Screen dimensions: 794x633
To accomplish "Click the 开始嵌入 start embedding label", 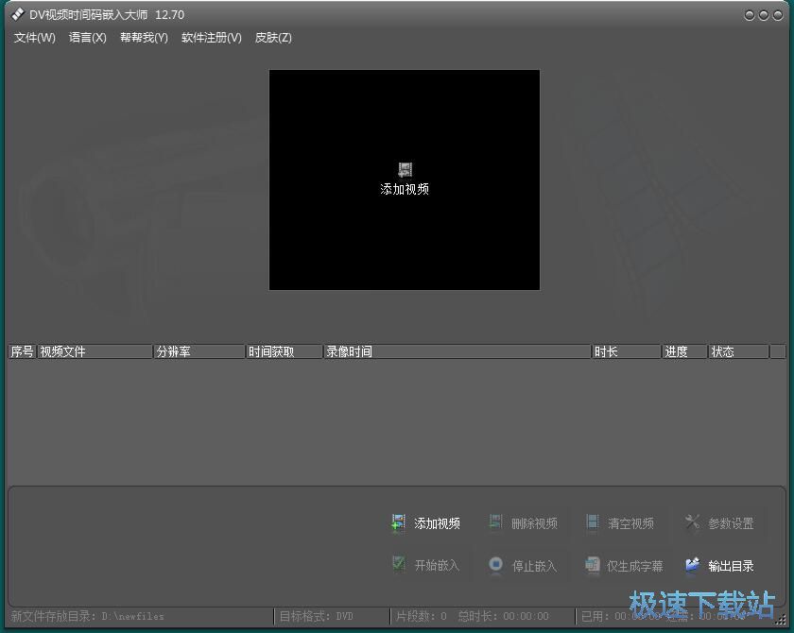I will (x=437, y=566).
